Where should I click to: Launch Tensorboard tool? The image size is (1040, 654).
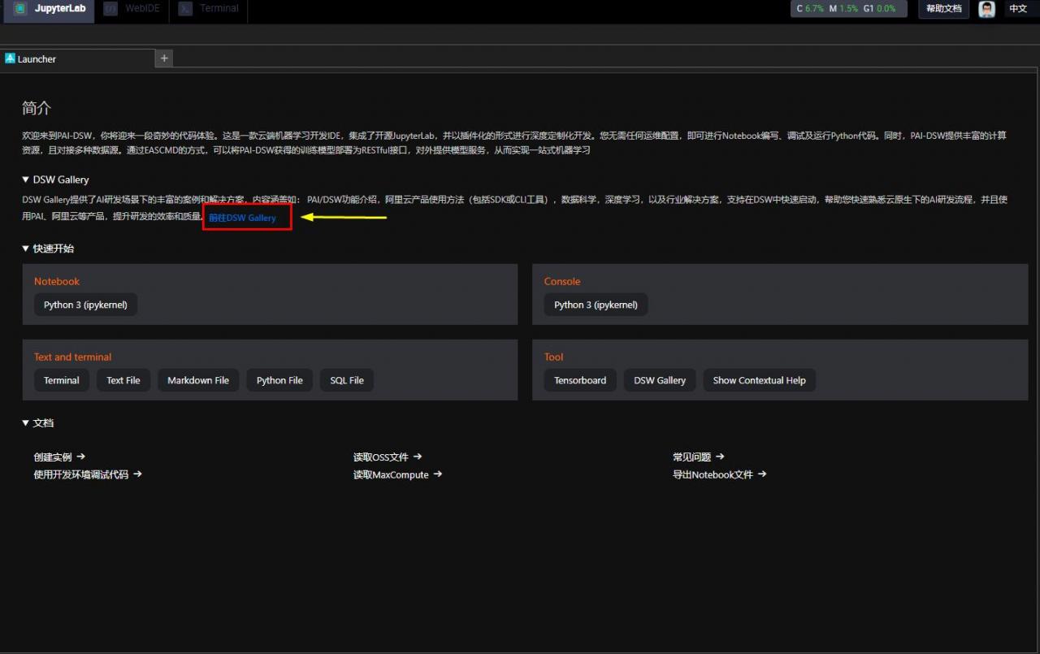(580, 380)
